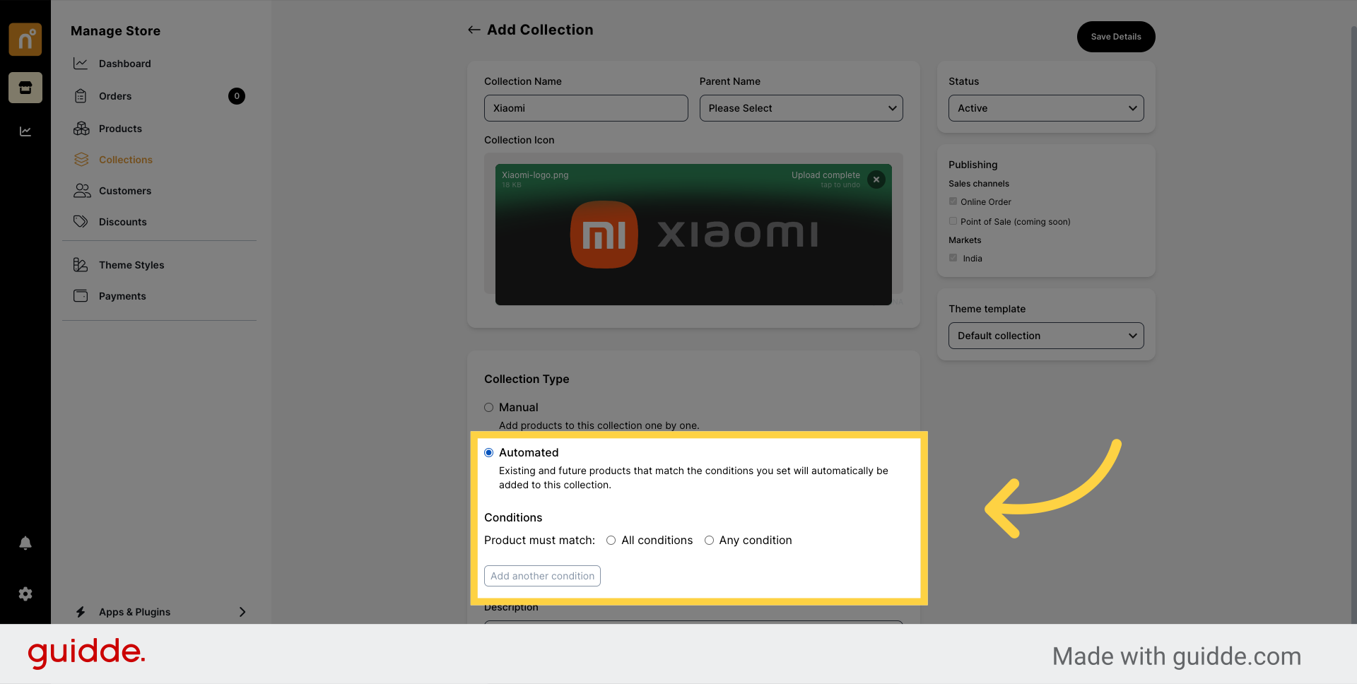Toggle Point of Sale (coming soon) checkbox
Viewport: 1357px width, 684px height.
pos(953,221)
